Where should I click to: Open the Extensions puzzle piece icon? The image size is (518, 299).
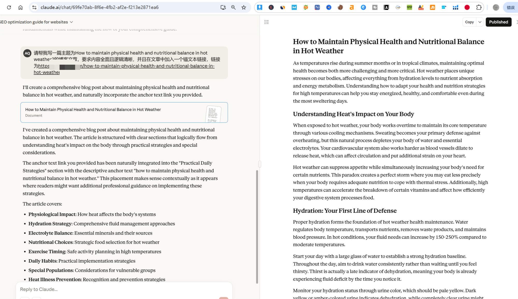coord(479,8)
